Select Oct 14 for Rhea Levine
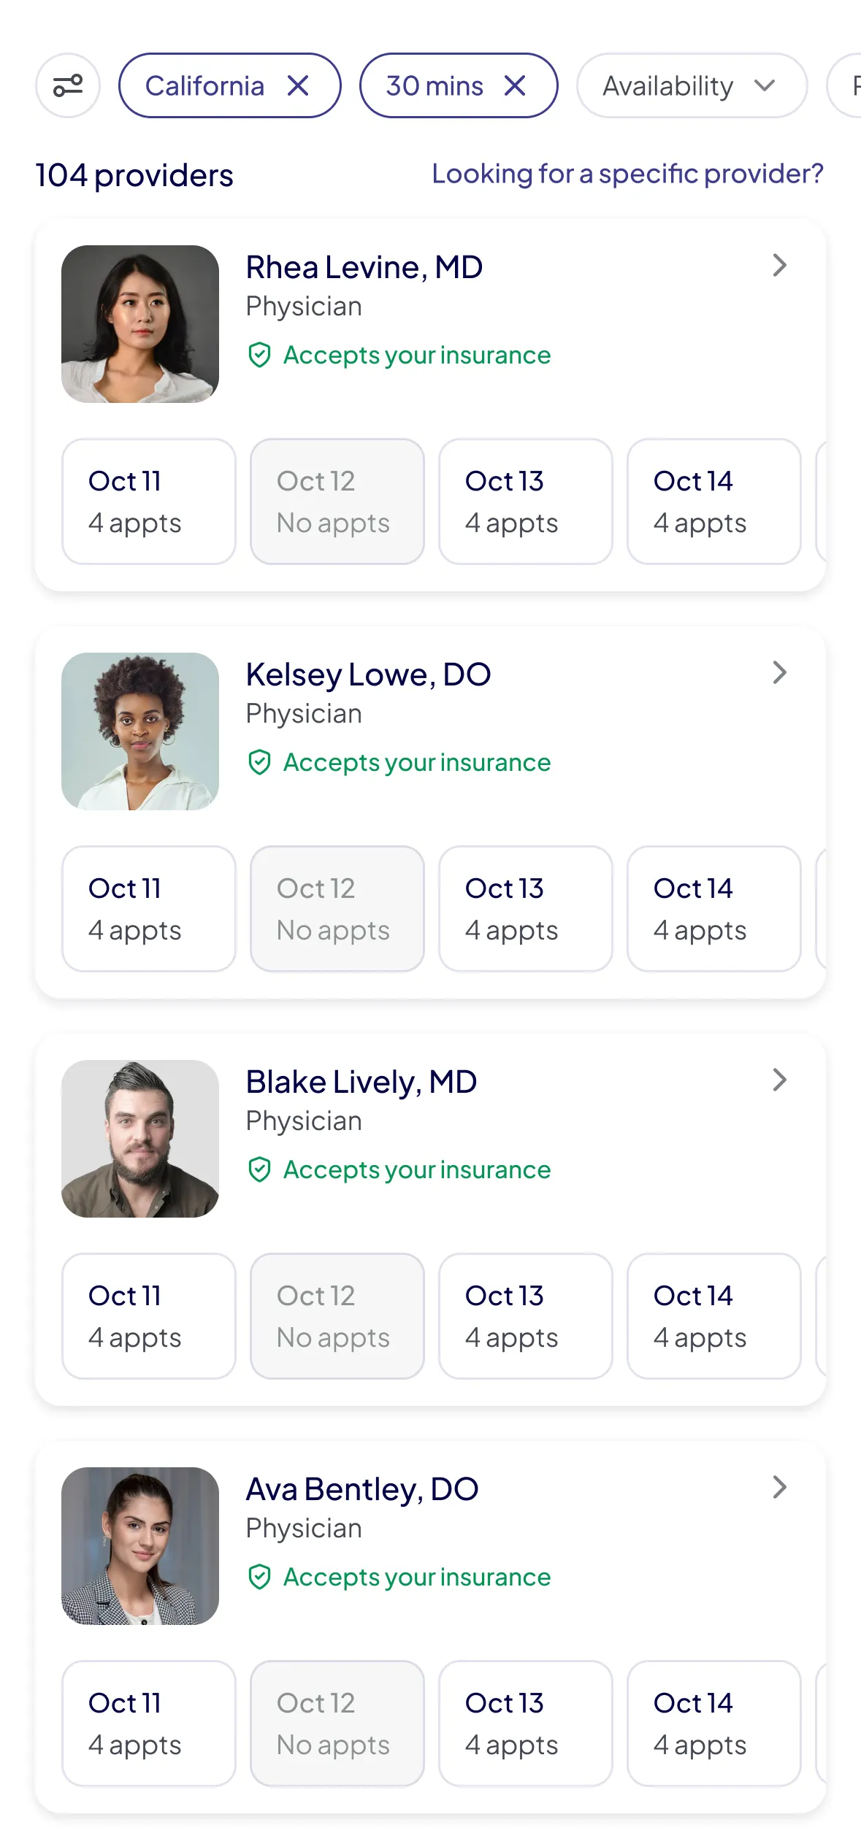Screen dimensions: 861x1833 point(713,502)
